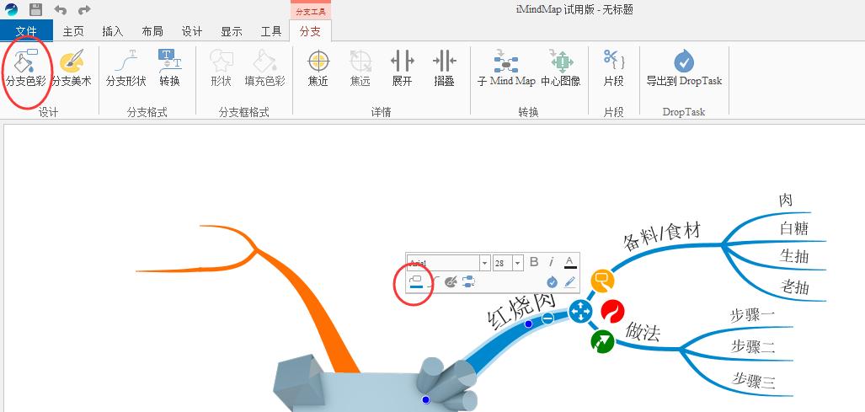This screenshot has height=412, width=865.
Task: Pick font color with the A swatch
Action: (x=570, y=262)
